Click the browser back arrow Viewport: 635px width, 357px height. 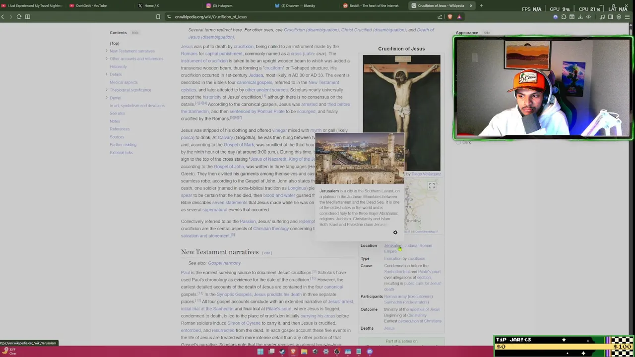coord(3,17)
